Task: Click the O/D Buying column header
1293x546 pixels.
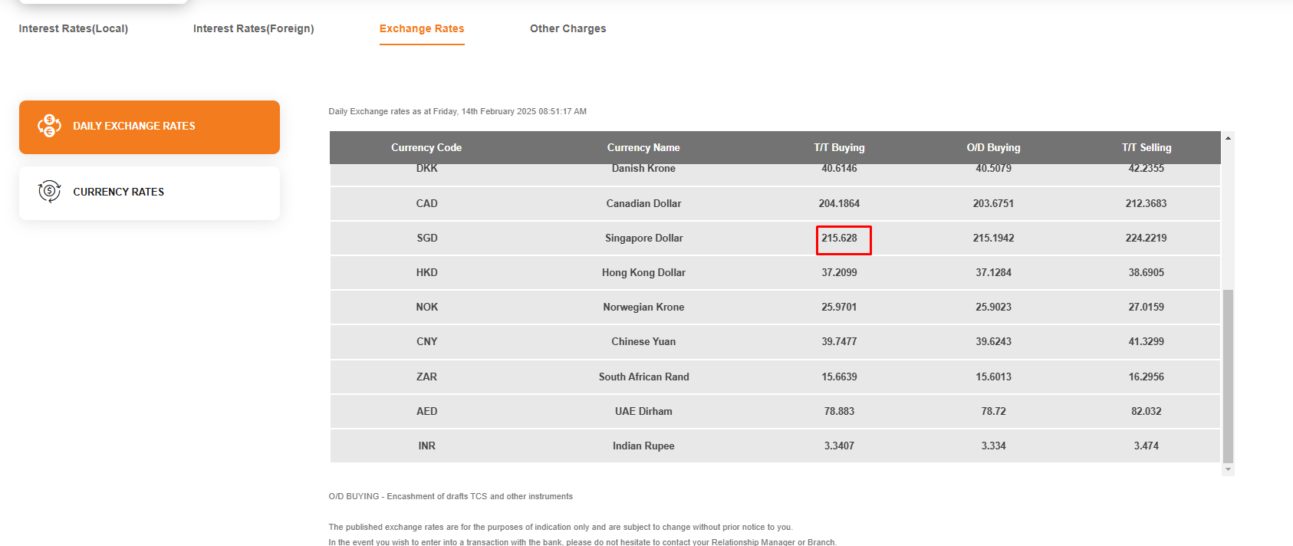Action: (x=993, y=147)
